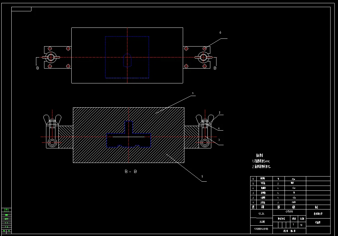Select the rounded slot at top view center
The image size is (338, 236).
[127, 60]
